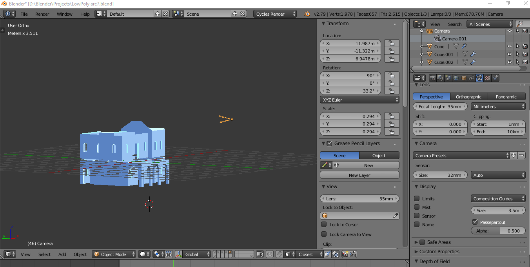This screenshot has height=267, width=530.
Task: Open the XYZ Euler rotation mode dropdown
Action: coord(360,100)
